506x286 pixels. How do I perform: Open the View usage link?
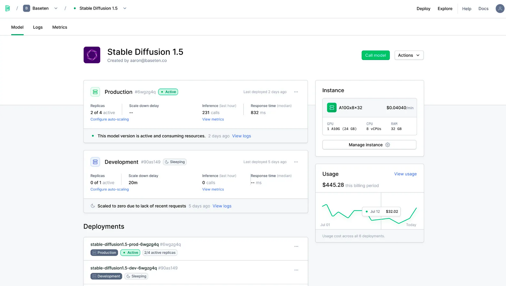click(x=405, y=174)
